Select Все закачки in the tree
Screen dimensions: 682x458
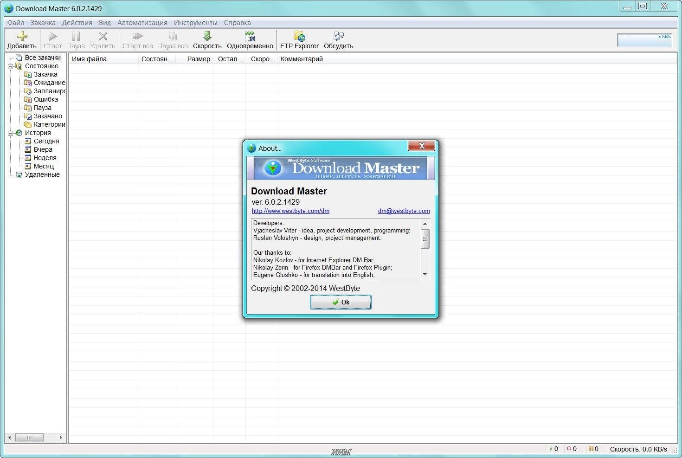click(x=43, y=58)
